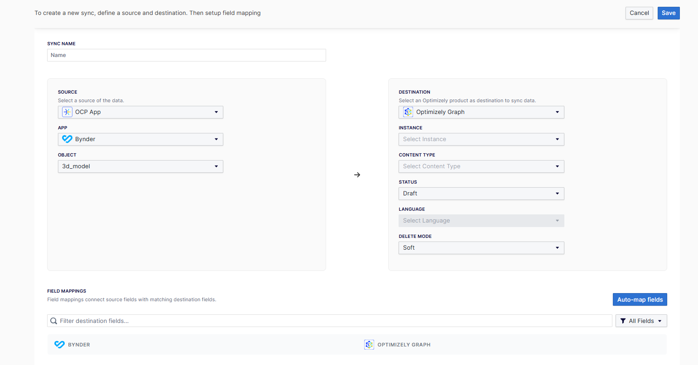This screenshot has width=698, height=365.
Task: Click the arrow icon between source and destination
Action: pyautogui.click(x=357, y=175)
